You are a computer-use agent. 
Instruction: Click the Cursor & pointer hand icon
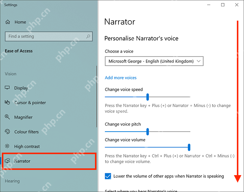pos(7,102)
